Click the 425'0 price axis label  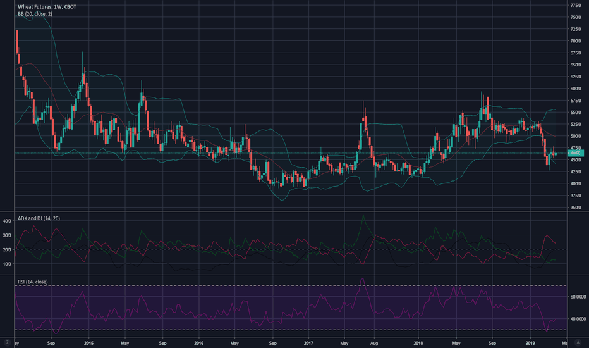click(x=576, y=172)
